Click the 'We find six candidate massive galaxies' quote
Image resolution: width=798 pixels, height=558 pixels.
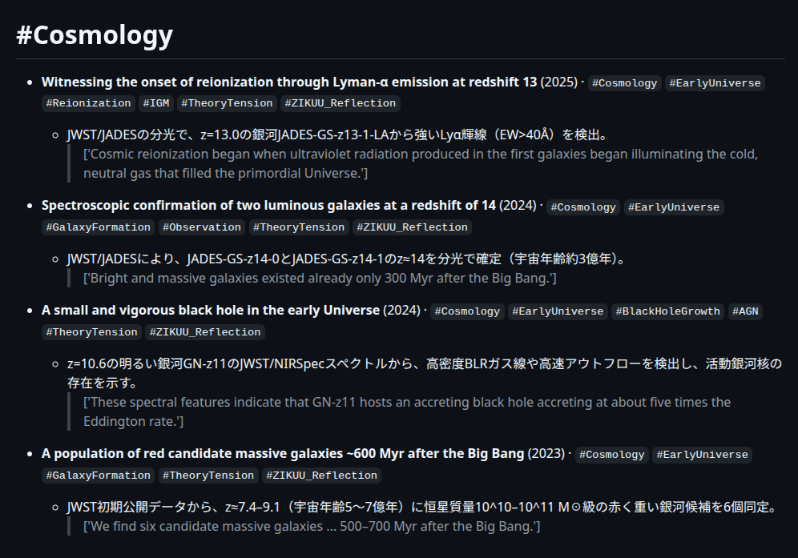[x=312, y=526]
